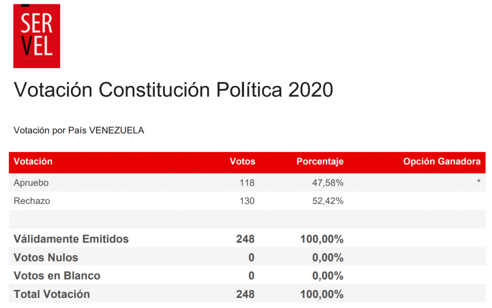Select the Rechazo row label

point(32,201)
